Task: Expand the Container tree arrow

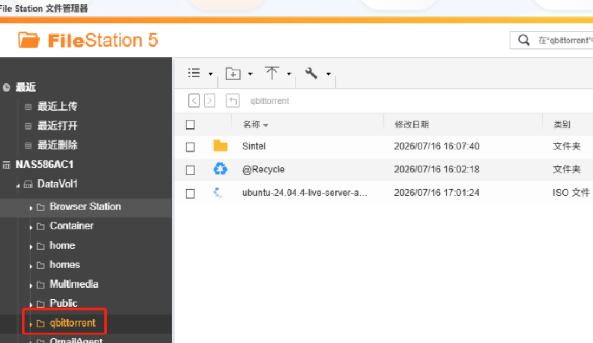Action: [x=31, y=227]
